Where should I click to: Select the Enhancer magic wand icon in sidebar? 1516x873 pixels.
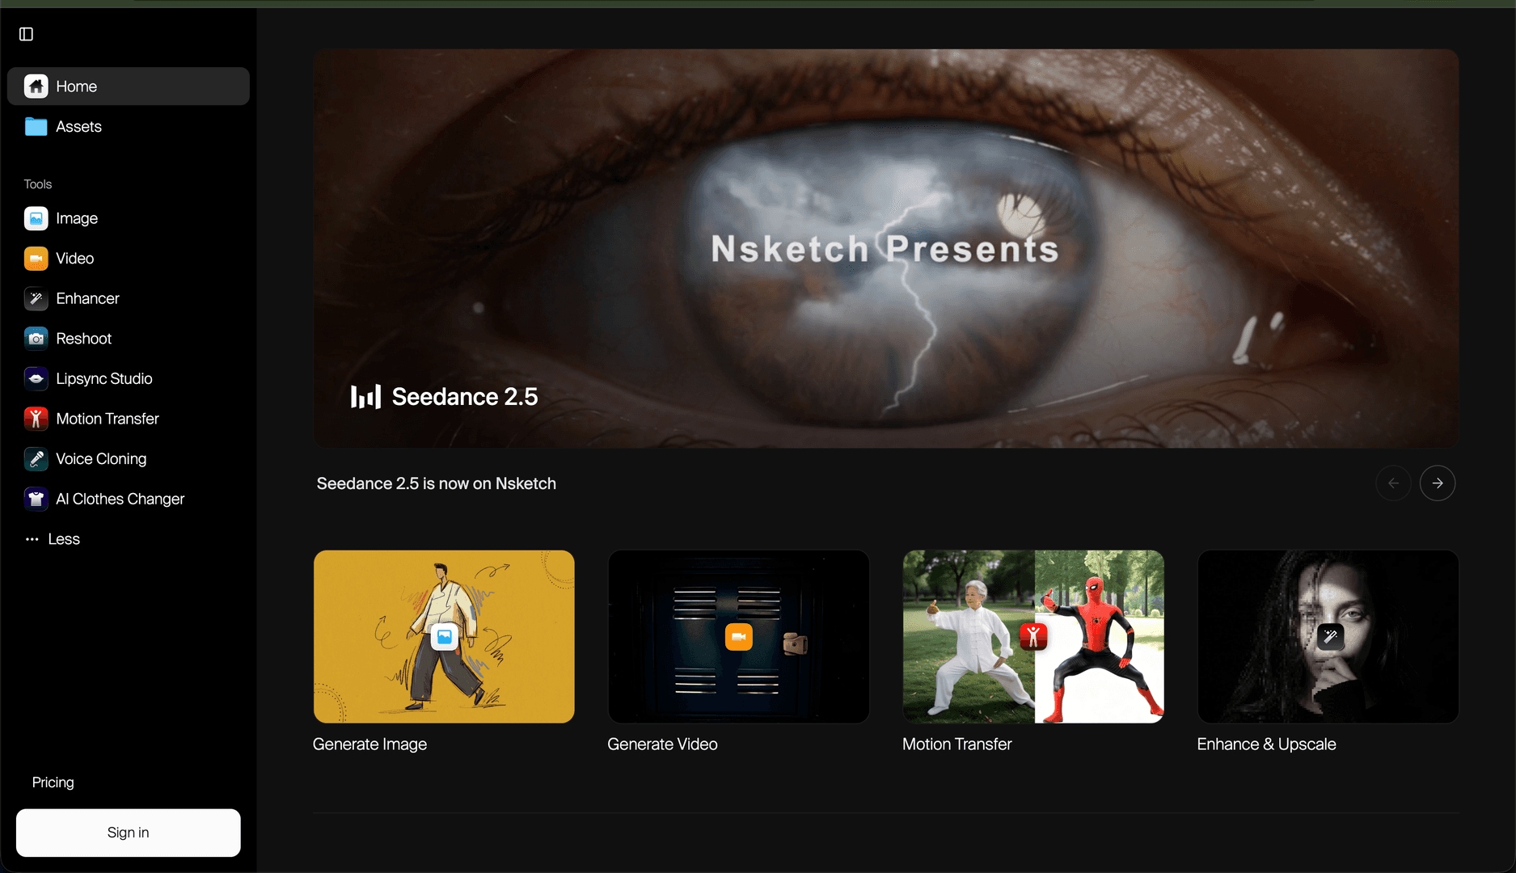[36, 298]
